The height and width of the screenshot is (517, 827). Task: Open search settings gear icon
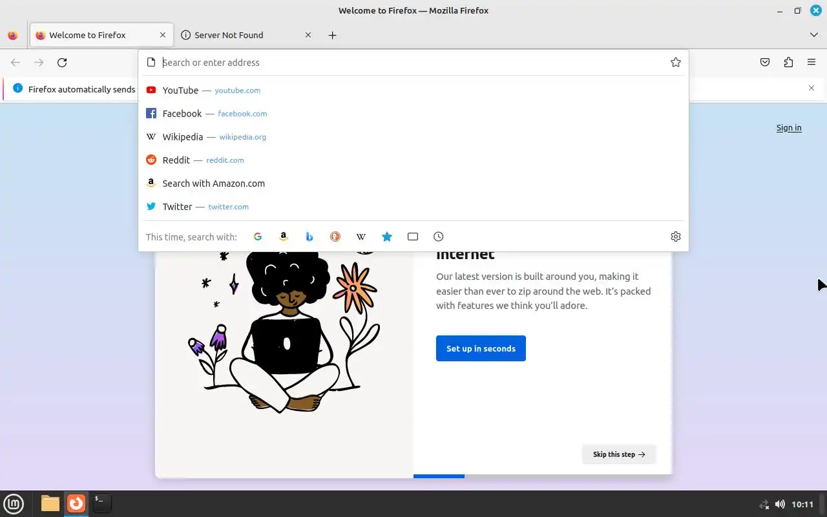[676, 237]
